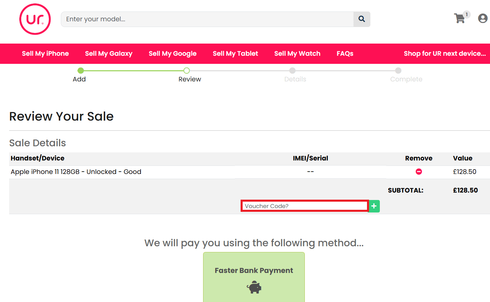Click the SUBTOTAL label
The height and width of the screenshot is (302, 490).
click(x=406, y=190)
